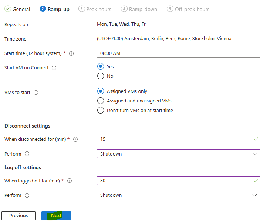Click the General step checkmark icon
Screen dimensions: 270x223
pos(8,9)
